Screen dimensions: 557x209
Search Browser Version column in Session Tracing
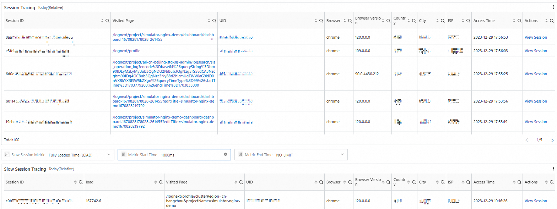pyautogui.click(x=388, y=21)
